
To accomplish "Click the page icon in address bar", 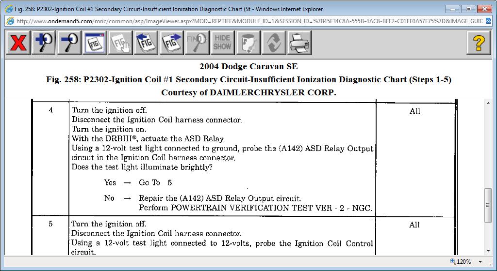I will [x=10, y=21].
